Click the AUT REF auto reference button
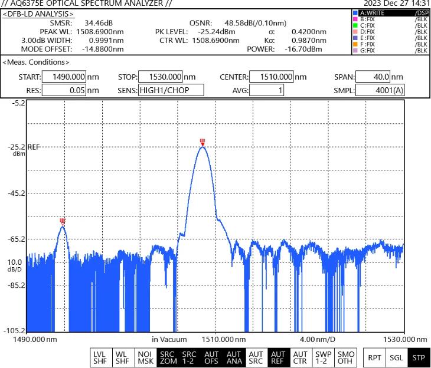The width and height of the screenshot is (431, 368). pyautogui.click(x=278, y=357)
